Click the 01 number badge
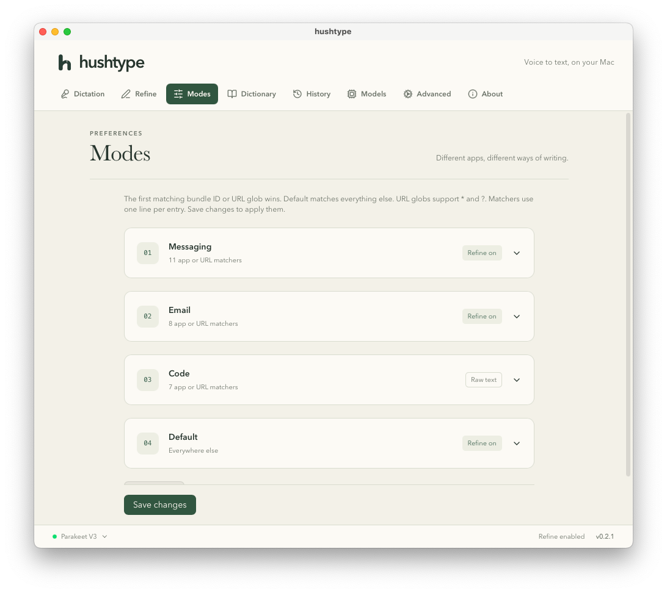The height and width of the screenshot is (593, 667). pyautogui.click(x=148, y=253)
